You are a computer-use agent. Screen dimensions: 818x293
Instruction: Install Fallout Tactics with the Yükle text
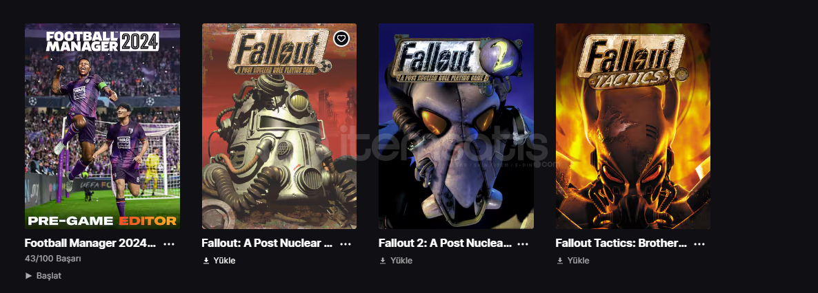click(x=578, y=260)
